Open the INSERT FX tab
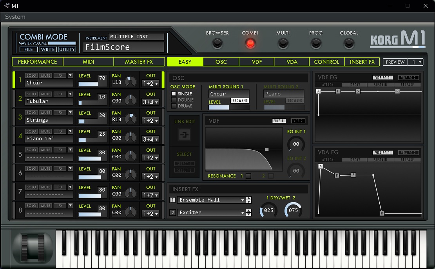435x269 pixels. point(362,62)
